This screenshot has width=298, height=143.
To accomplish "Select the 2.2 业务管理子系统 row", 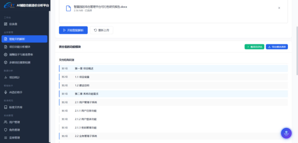I will [x=173, y=136].
